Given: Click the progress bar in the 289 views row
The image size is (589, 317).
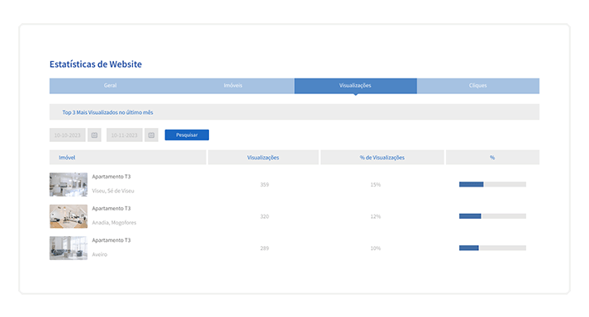Looking at the screenshot, I should [492, 248].
